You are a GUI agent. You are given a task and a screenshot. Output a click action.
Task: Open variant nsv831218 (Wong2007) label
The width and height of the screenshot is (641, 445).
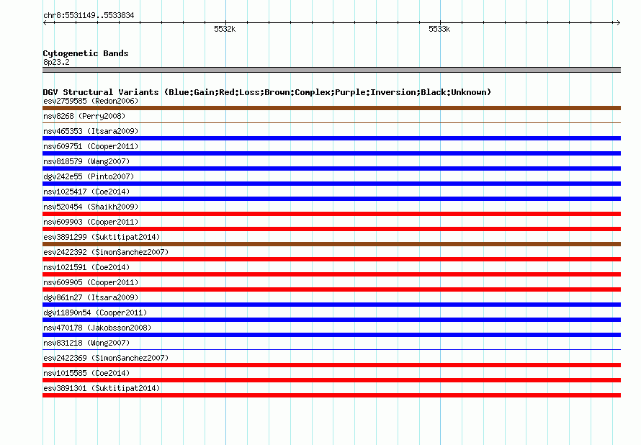pos(86,343)
